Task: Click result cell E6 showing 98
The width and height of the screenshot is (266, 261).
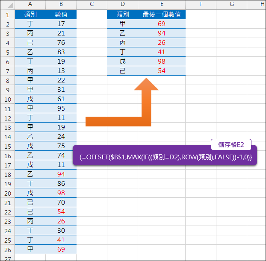Action: coord(162,62)
